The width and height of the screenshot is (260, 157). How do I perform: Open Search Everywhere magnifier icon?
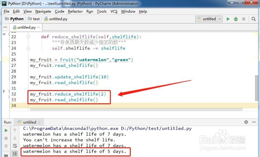click(254, 19)
